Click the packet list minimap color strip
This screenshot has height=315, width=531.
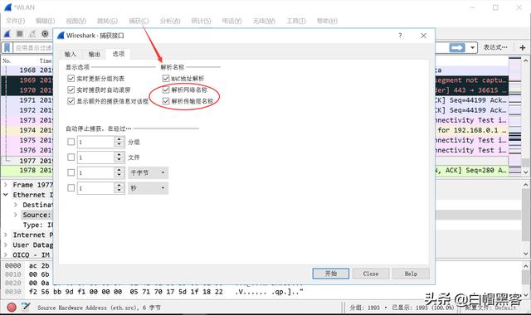(514, 116)
